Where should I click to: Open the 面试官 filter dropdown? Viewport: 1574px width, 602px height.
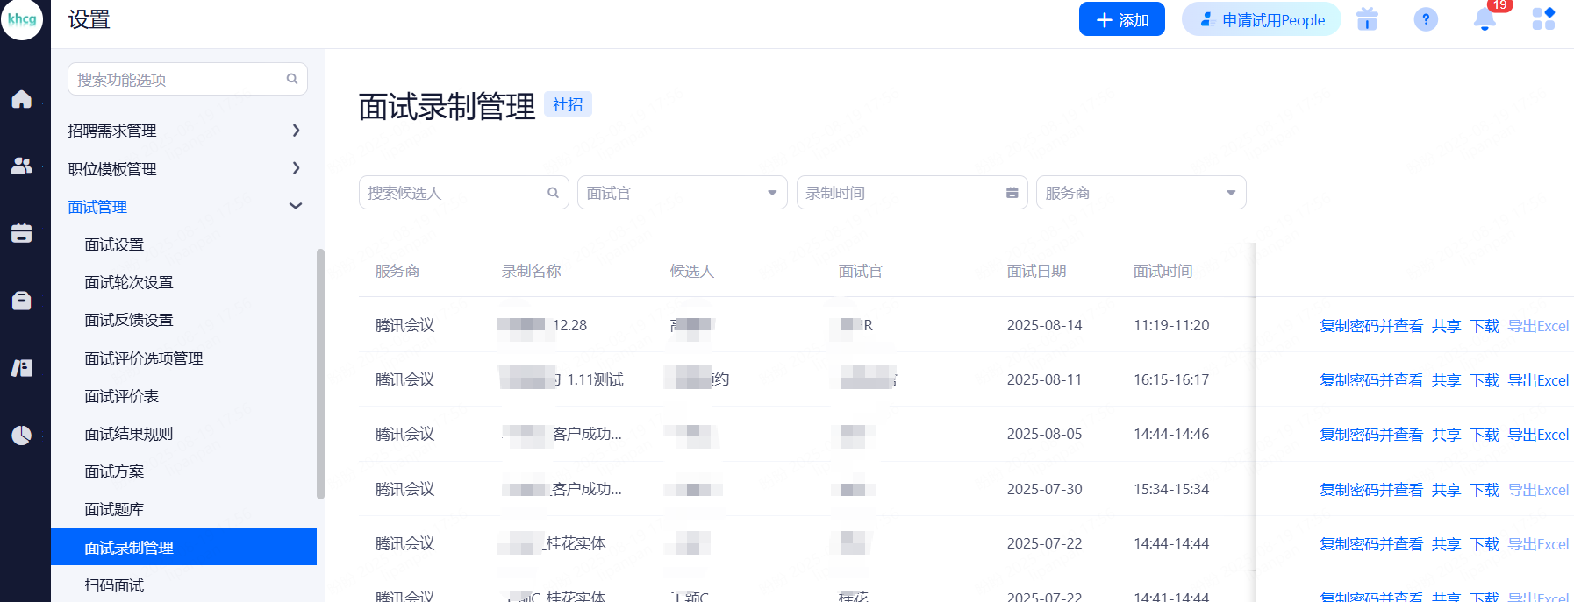(x=682, y=193)
